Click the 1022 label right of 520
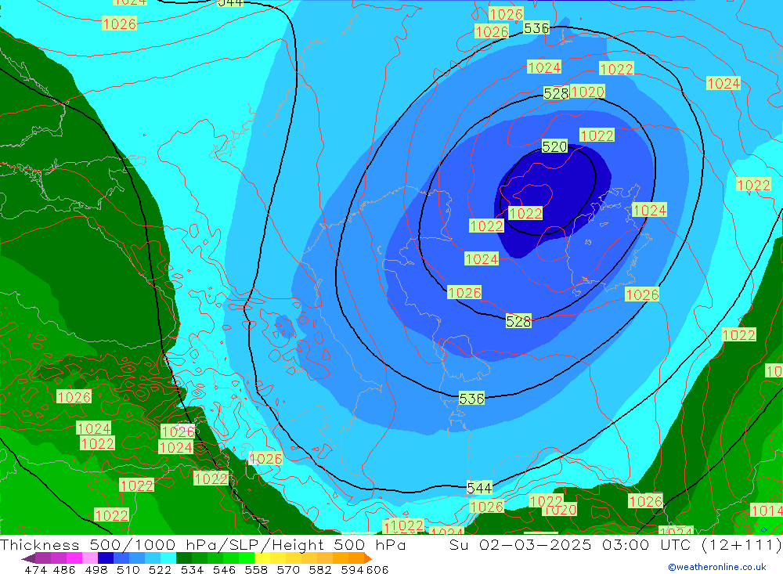The image size is (783, 574). pyautogui.click(x=597, y=135)
